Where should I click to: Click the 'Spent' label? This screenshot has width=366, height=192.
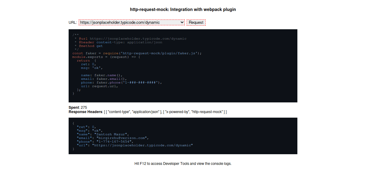pos(74,108)
